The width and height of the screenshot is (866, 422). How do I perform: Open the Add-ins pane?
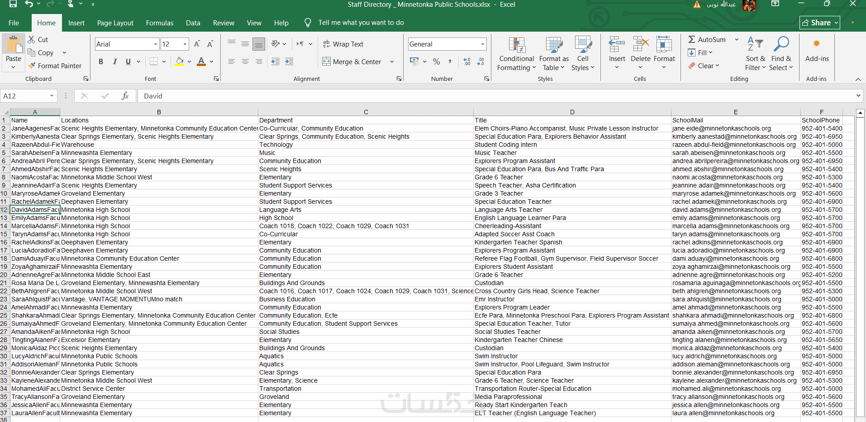[817, 50]
